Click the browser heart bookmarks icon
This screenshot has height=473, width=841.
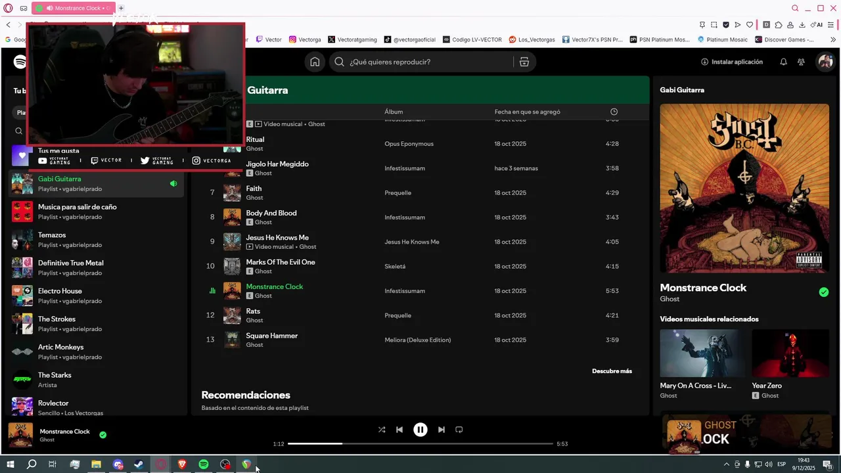[x=750, y=25]
